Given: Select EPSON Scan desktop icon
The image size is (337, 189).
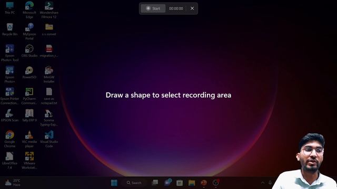Looking at the screenshot, I should click(9, 115).
